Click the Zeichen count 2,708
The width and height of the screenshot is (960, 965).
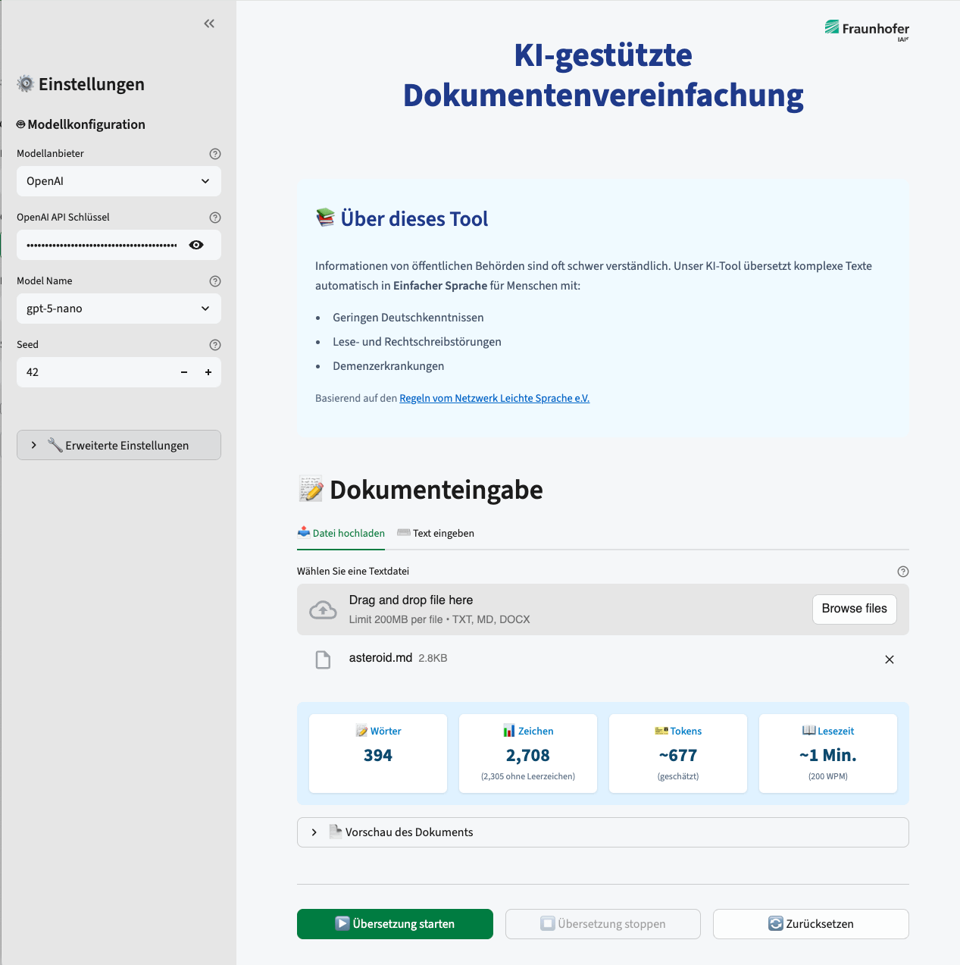pyautogui.click(x=528, y=755)
